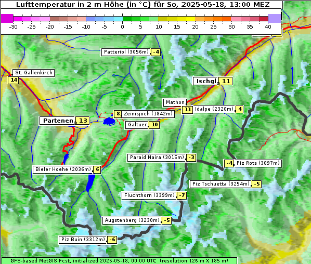The height and width of the screenshot is (264, 311).
Task: Click the dark green 0 to 2.5 legend swatch
Action: 127,19
